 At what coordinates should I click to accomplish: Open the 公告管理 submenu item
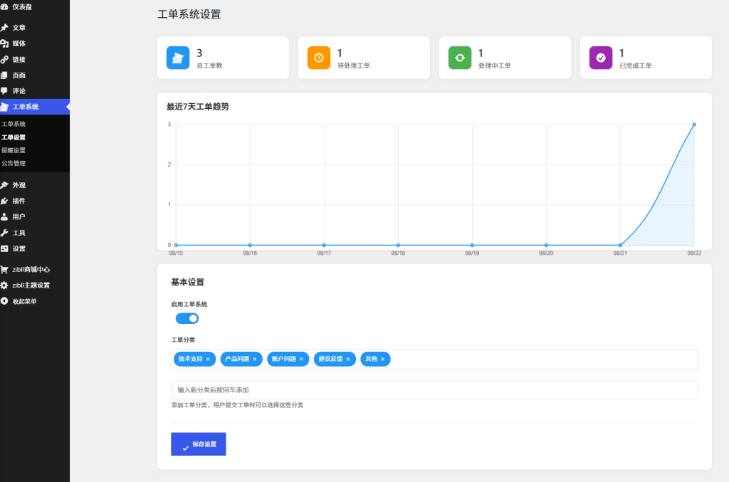point(14,163)
